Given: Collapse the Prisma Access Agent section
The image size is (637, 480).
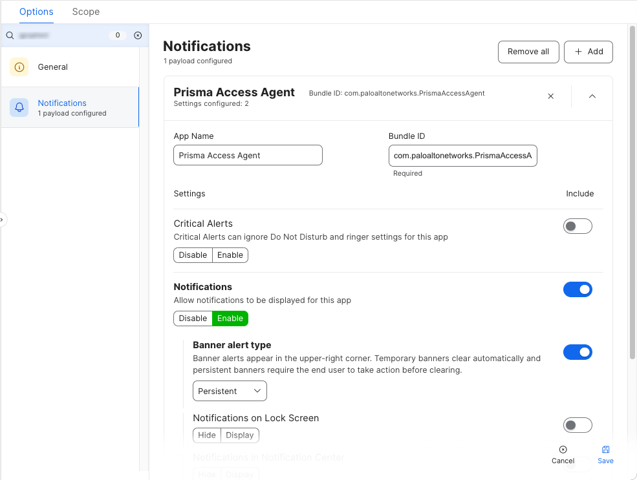Looking at the screenshot, I should (x=592, y=96).
